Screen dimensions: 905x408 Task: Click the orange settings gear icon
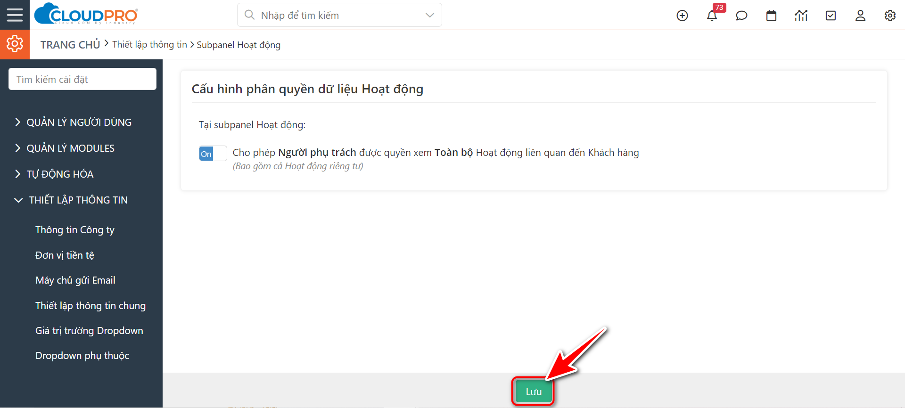coord(15,44)
